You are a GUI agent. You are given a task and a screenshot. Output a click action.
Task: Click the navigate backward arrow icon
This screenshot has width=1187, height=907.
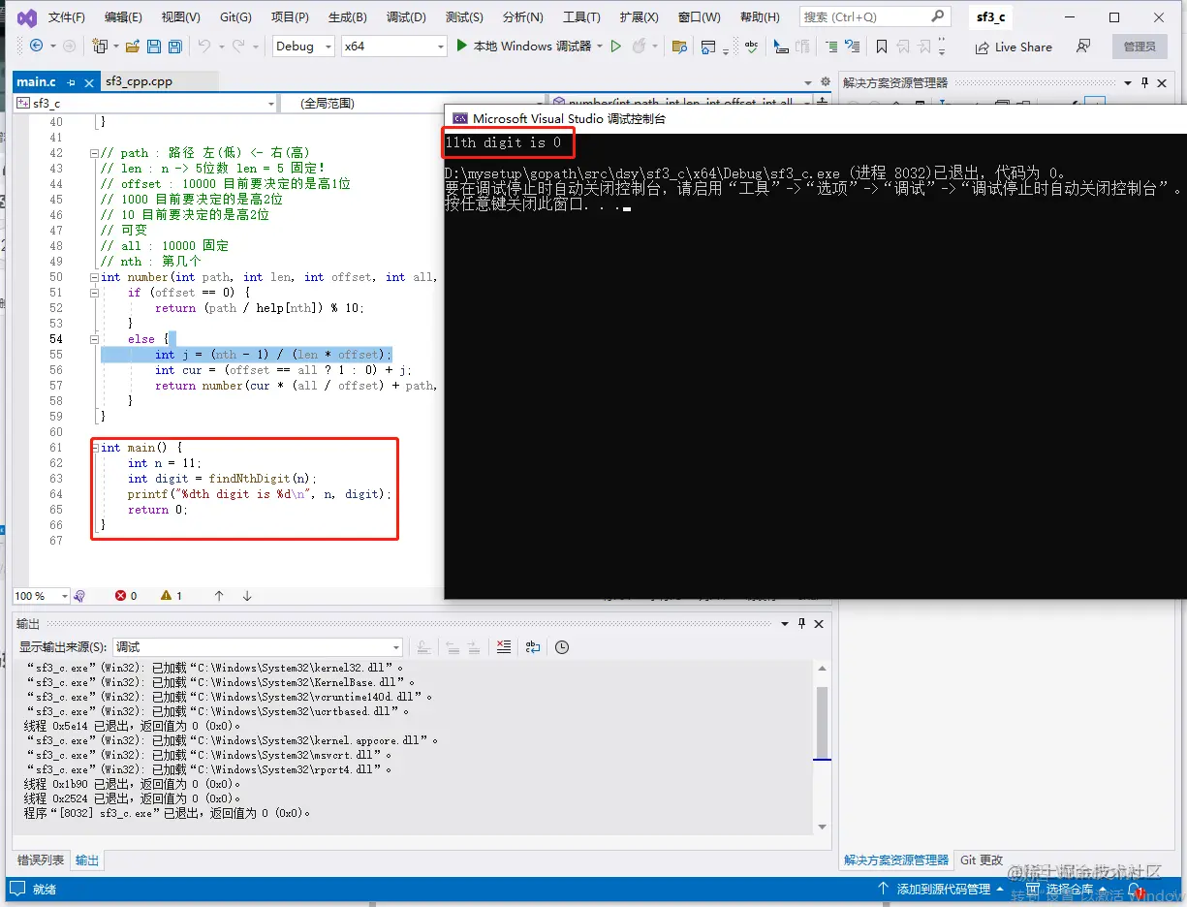tap(36, 46)
